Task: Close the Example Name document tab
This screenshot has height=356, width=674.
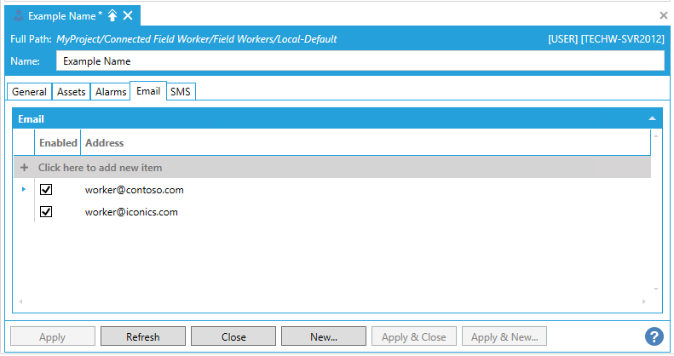Action: 128,15
